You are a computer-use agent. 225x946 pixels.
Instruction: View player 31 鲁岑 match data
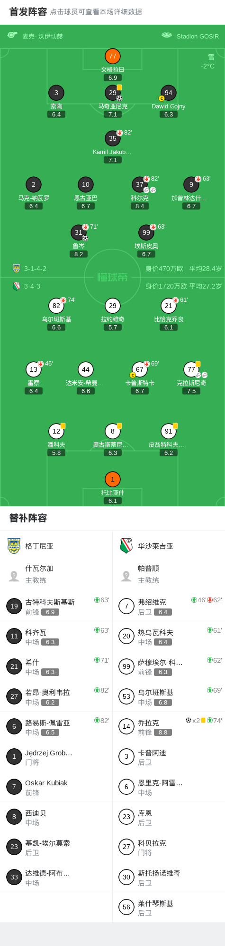(79, 232)
